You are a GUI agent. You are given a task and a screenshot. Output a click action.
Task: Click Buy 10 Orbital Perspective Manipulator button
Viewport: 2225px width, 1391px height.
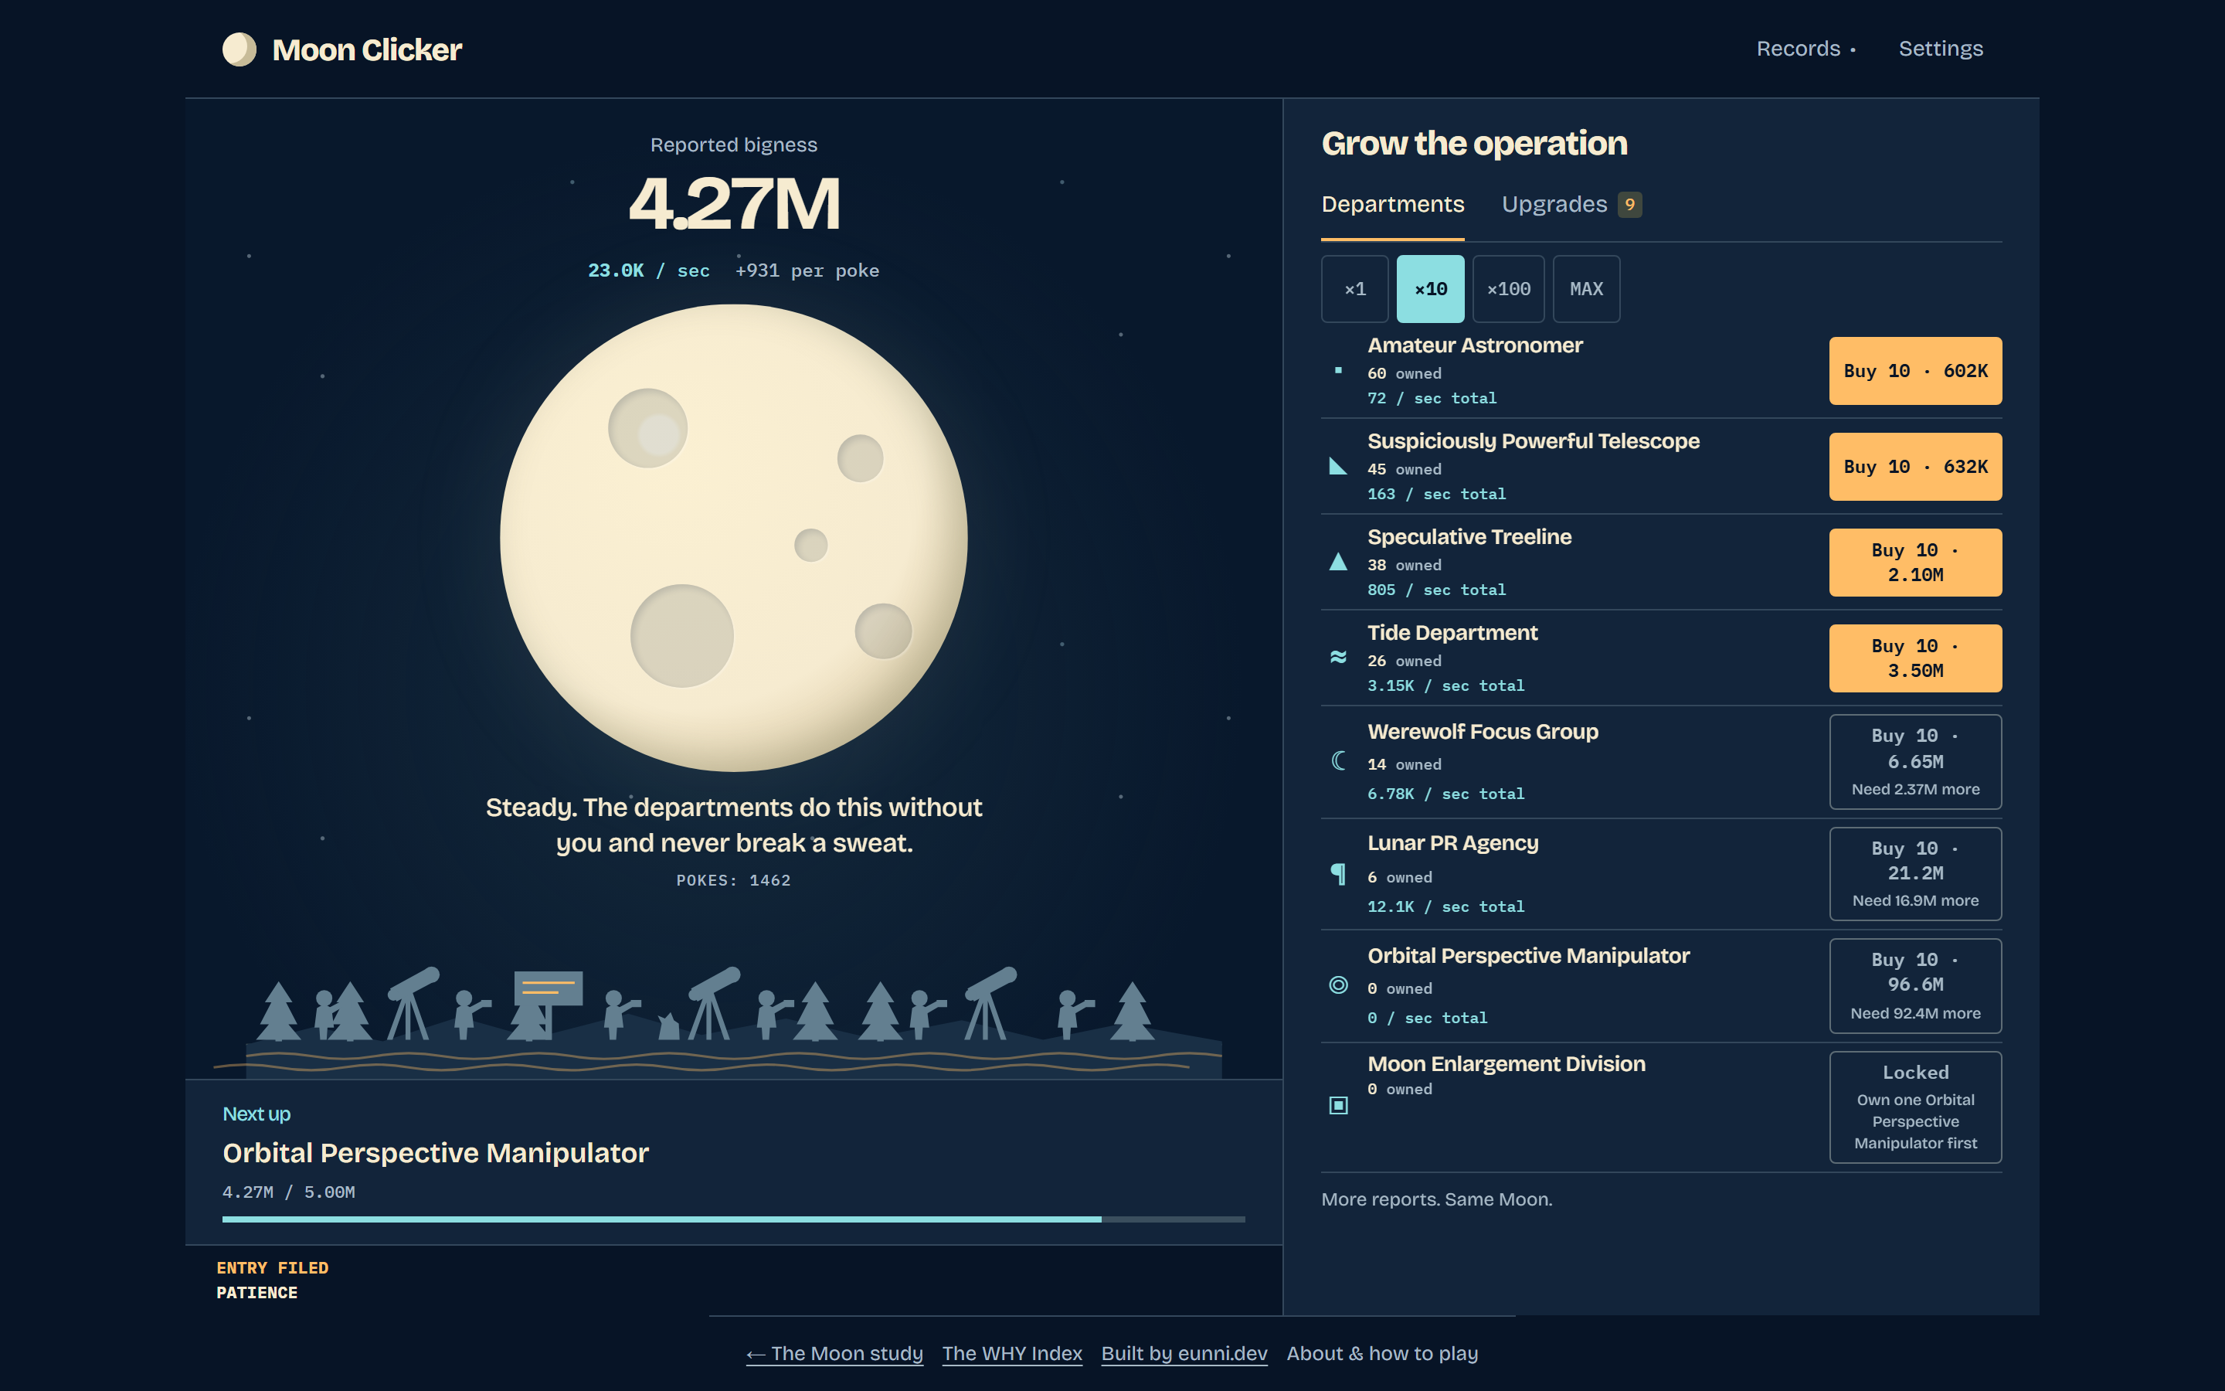pos(1915,985)
